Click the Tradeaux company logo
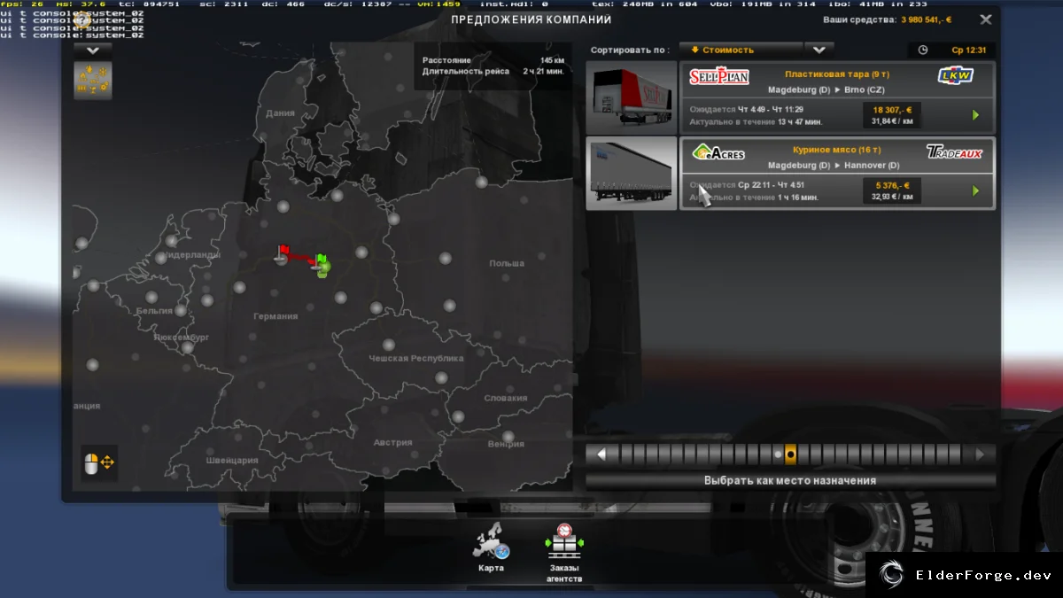This screenshot has height=598, width=1063. coord(955,151)
